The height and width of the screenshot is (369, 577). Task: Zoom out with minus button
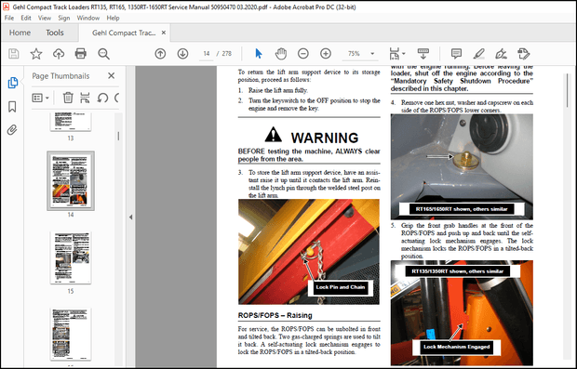pos(303,54)
